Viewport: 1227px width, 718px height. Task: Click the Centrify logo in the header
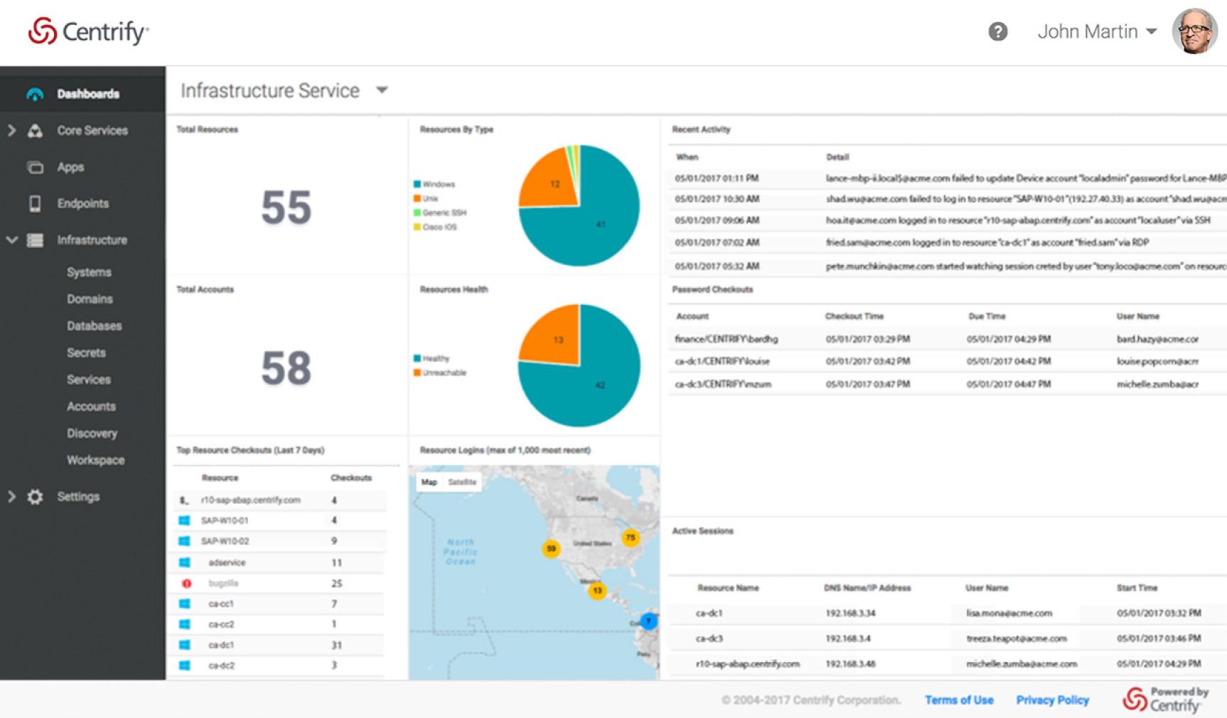(88, 32)
